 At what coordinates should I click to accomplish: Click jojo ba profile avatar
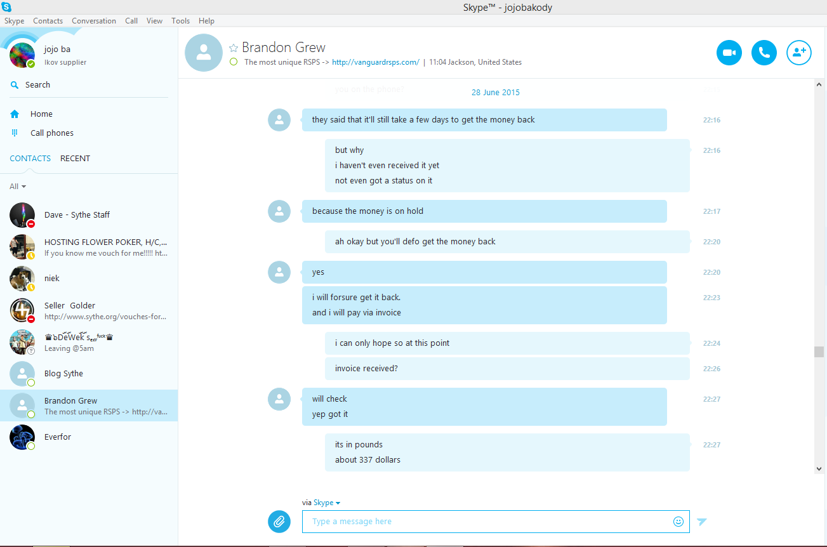22,55
